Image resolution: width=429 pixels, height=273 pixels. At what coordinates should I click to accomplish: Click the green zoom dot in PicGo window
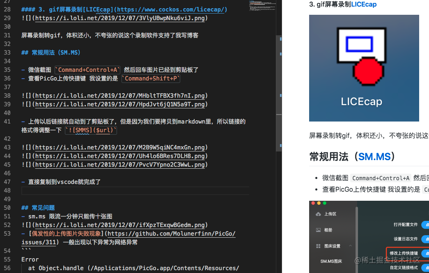[x=324, y=203]
